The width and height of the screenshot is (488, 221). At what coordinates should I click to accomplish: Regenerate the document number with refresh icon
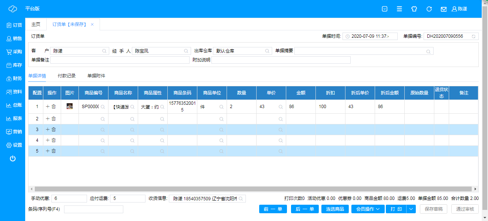click(473, 36)
